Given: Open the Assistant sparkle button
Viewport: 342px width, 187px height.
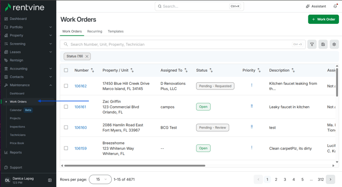Looking at the screenshot, I should click(316, 6).
